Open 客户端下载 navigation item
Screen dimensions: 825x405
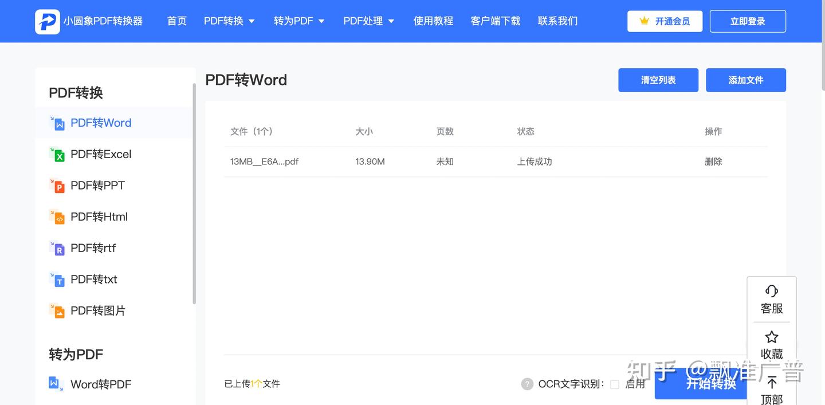(x=496, y=21)
